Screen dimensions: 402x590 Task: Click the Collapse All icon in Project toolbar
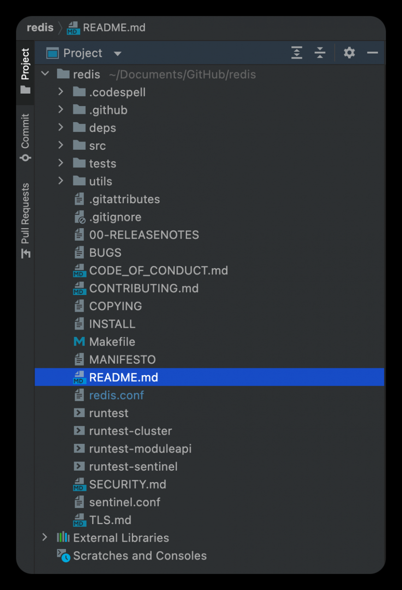[320, 53]
